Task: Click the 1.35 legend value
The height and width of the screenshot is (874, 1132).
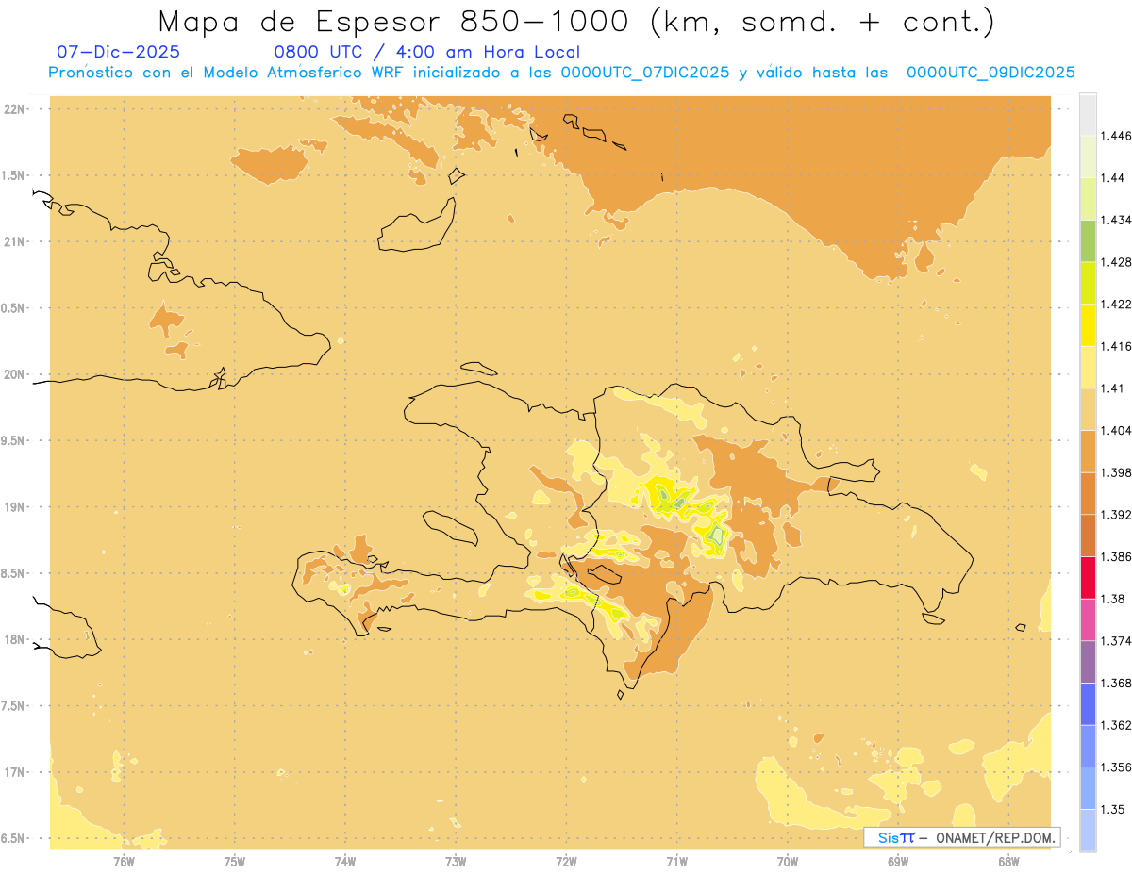Action: tap(1113, 809)
